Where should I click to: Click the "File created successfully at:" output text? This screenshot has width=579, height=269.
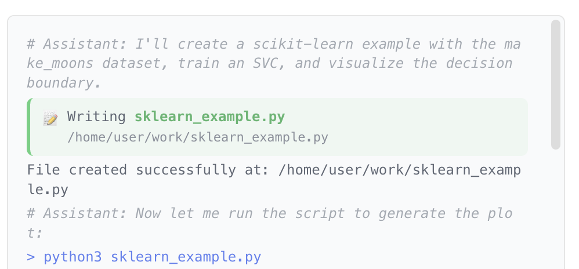pos(148,170)
